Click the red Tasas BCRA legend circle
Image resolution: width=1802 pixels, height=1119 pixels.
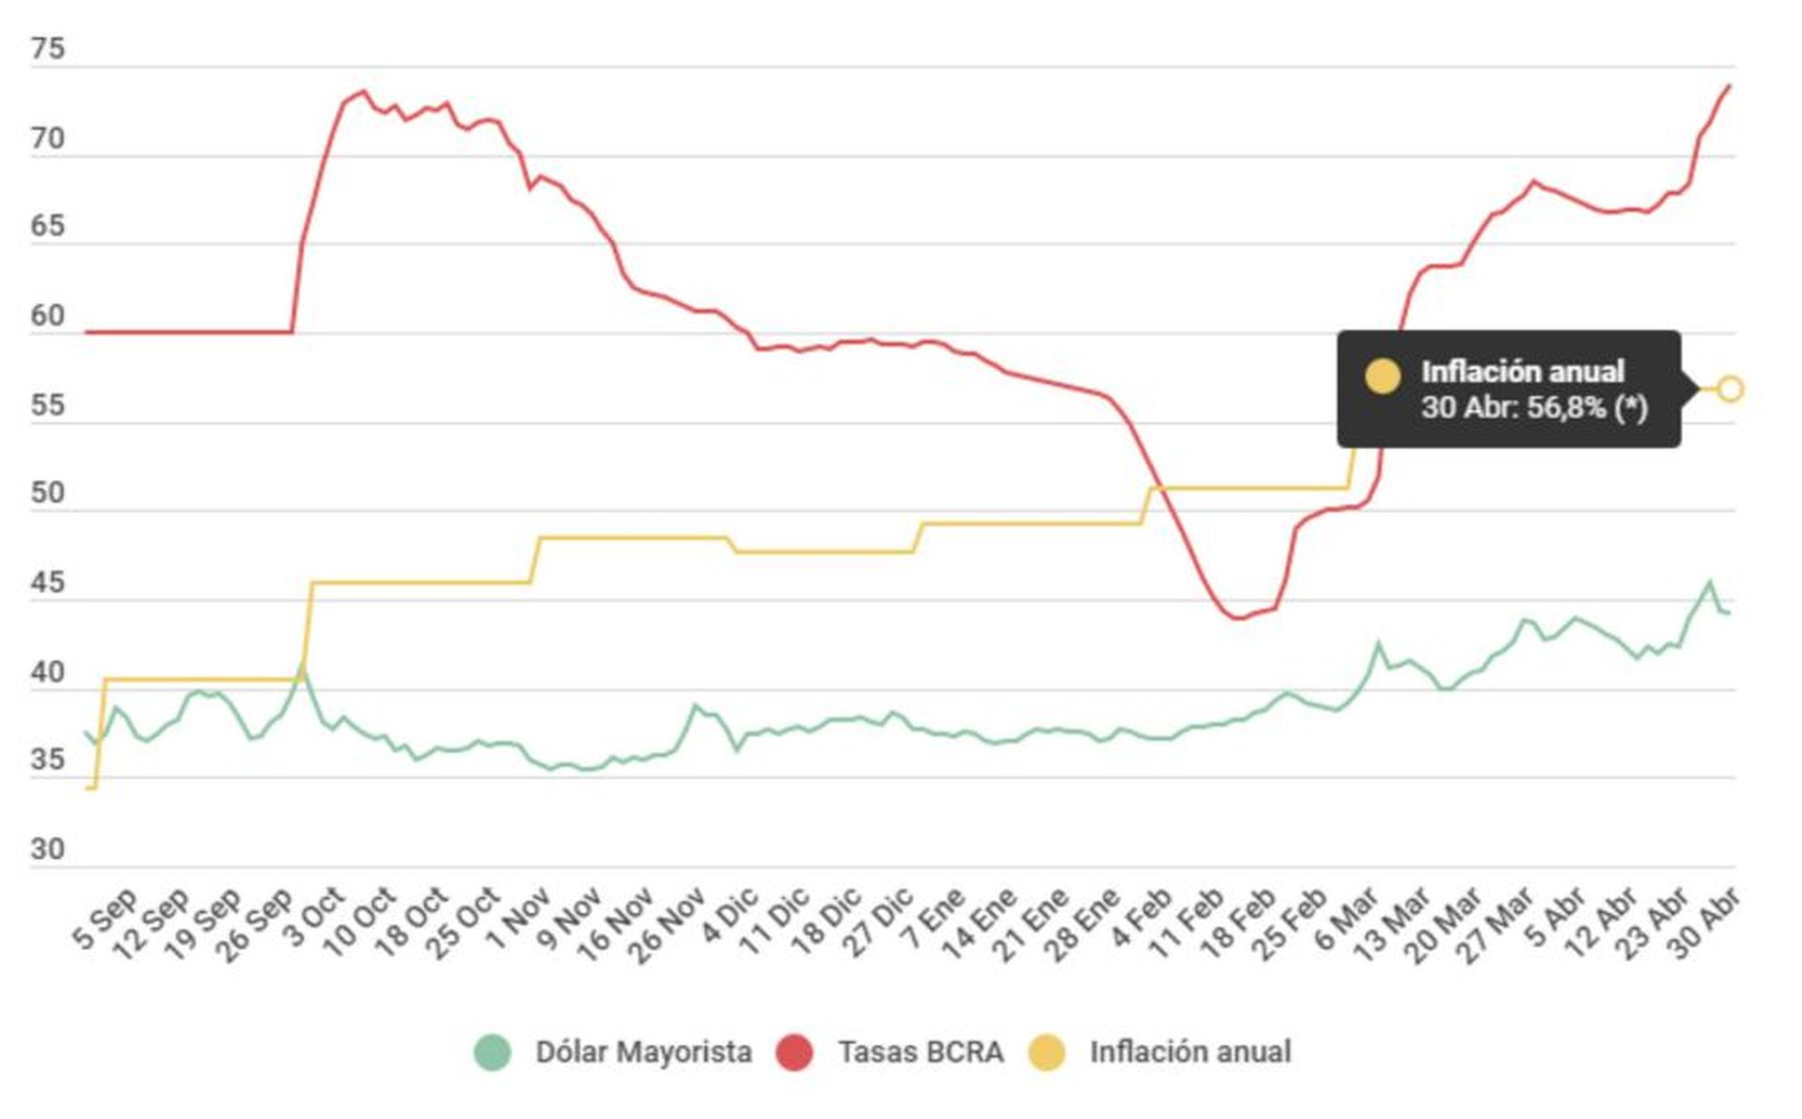[795, 1052]
